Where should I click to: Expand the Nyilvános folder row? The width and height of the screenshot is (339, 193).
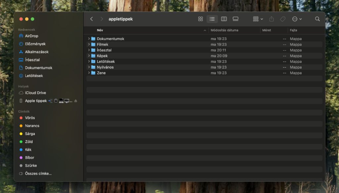pos(89,67)
